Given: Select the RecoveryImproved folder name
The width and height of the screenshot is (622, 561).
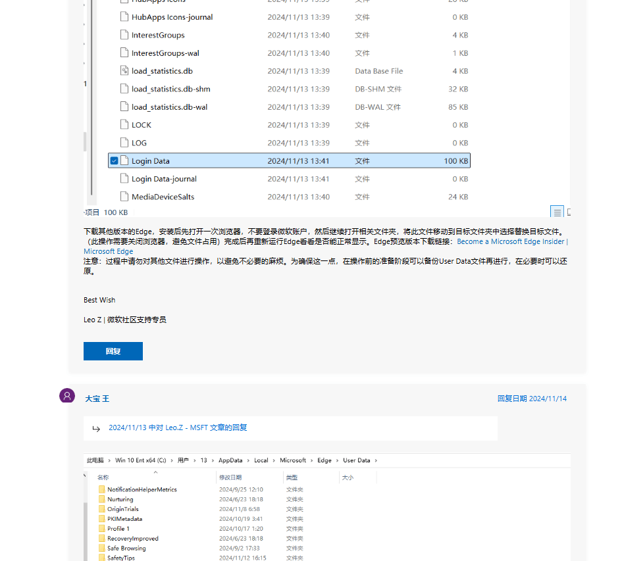Looking at the screenshot, I should [x=133, y=539].
